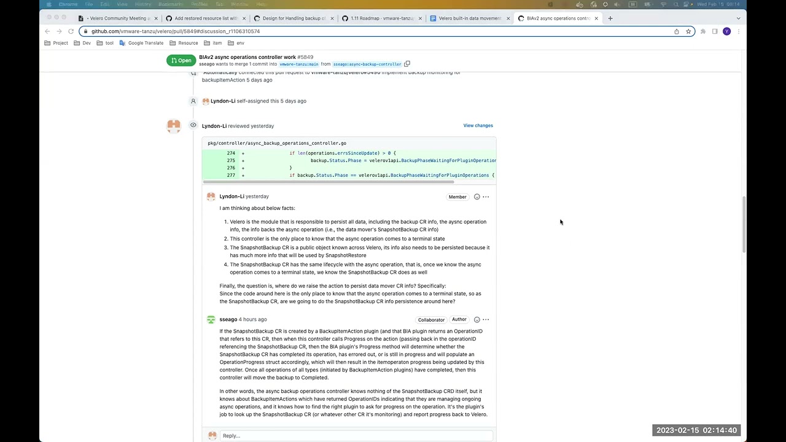Slide the code diff horizontal scrollbar

coord(329,182)
